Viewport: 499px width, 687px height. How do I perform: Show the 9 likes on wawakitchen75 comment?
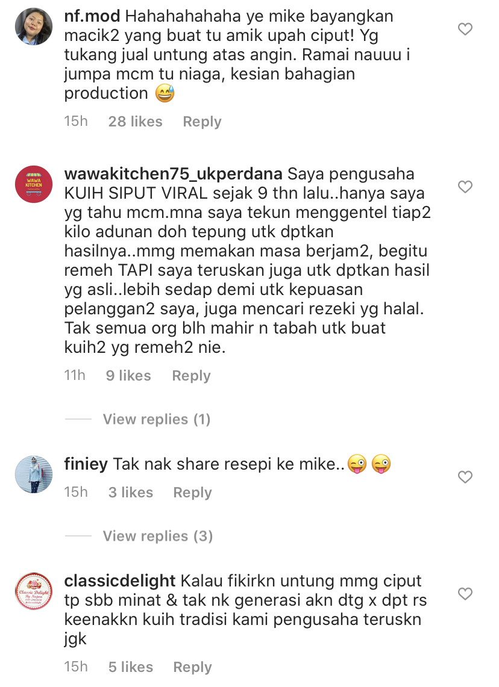click(128, 376)
